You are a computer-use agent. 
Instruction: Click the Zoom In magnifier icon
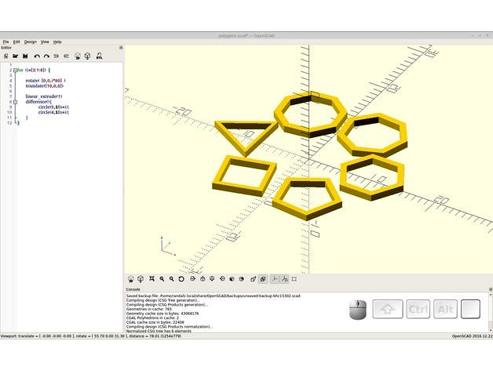[x=162, y=279]
